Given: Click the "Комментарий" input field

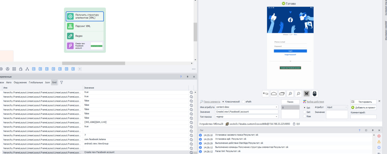Looking at the screenshot, I should [x=364, y=117].
